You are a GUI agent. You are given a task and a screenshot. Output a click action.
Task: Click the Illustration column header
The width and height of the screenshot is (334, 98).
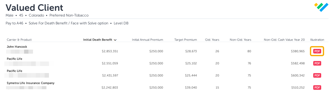click(317, 40)
